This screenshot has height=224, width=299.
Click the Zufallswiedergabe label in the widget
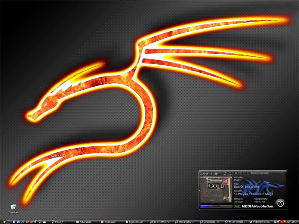tap(259, 173)
